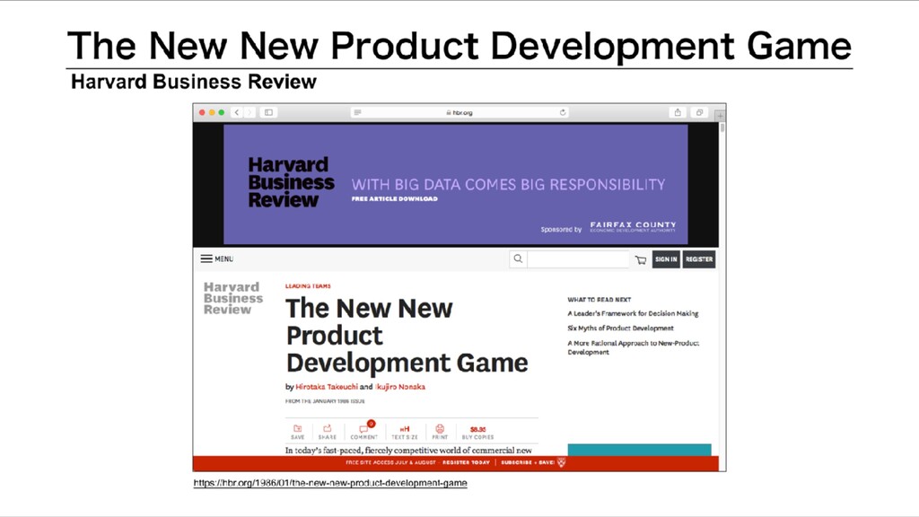This screenshot has height=517, width=919.
Task: Reload the hbr.org page
Action: coord(563,112)
